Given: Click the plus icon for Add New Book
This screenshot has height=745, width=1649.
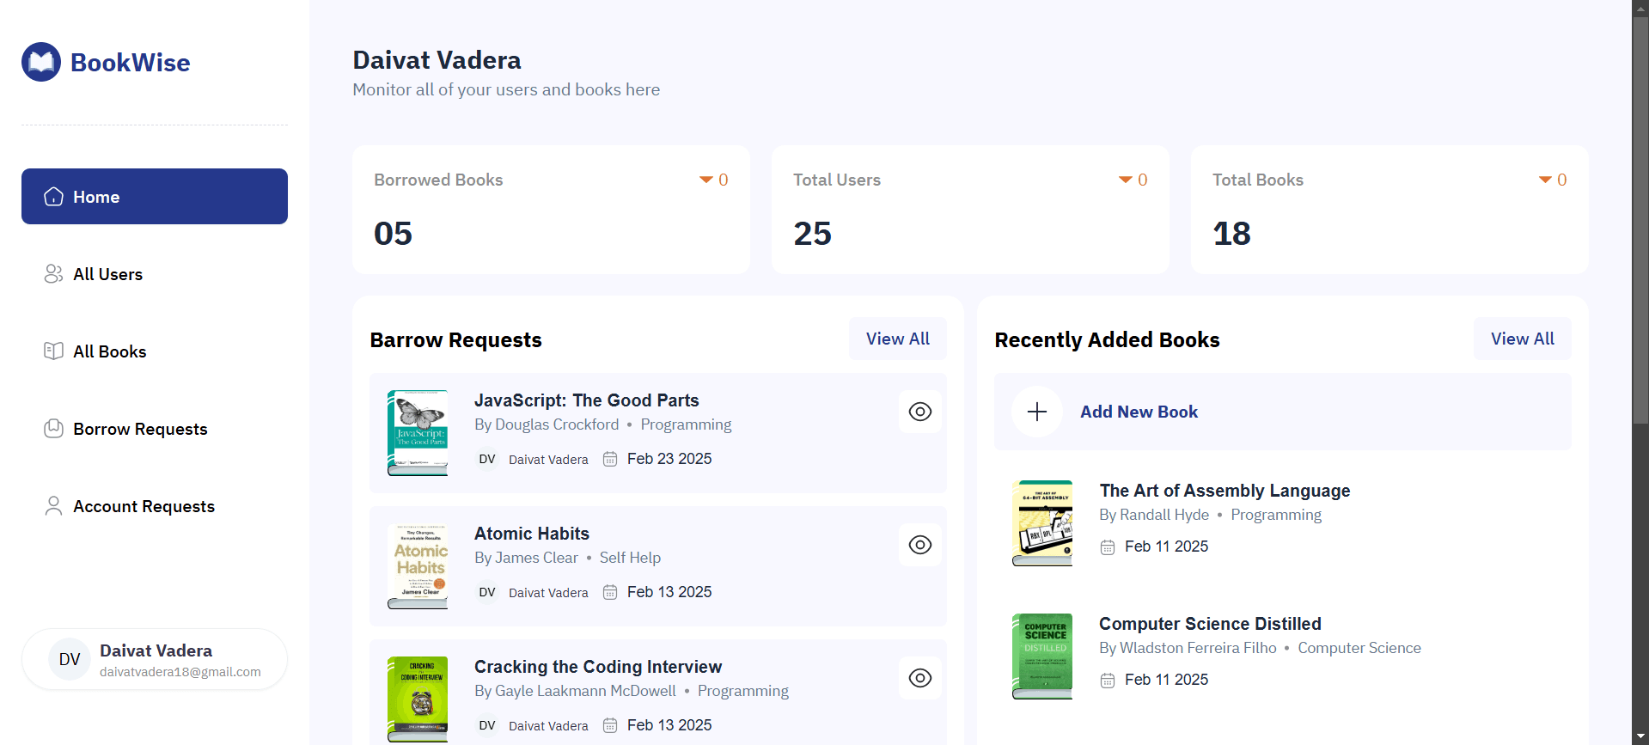Looking at the screenshot, I should 1037,412.
